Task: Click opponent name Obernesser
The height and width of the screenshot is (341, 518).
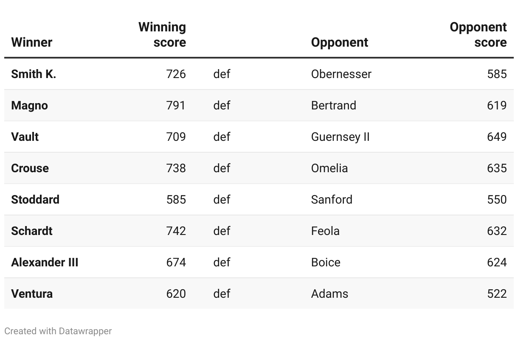Action: (x=341, y=74)
